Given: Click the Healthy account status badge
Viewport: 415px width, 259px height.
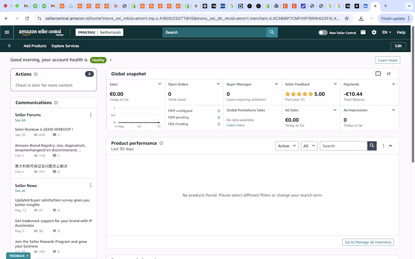Looking at the screenshot, I should 98,60.
